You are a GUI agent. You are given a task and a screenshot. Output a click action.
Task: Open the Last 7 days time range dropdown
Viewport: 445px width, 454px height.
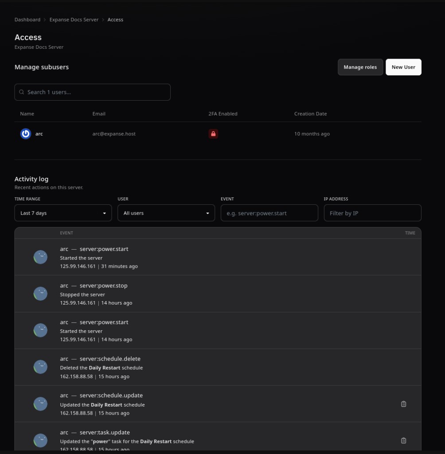pyautogui.click(x=63, y=213)
